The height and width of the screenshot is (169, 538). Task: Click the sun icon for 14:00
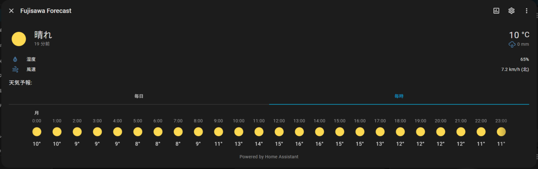(x=320, y=132)
